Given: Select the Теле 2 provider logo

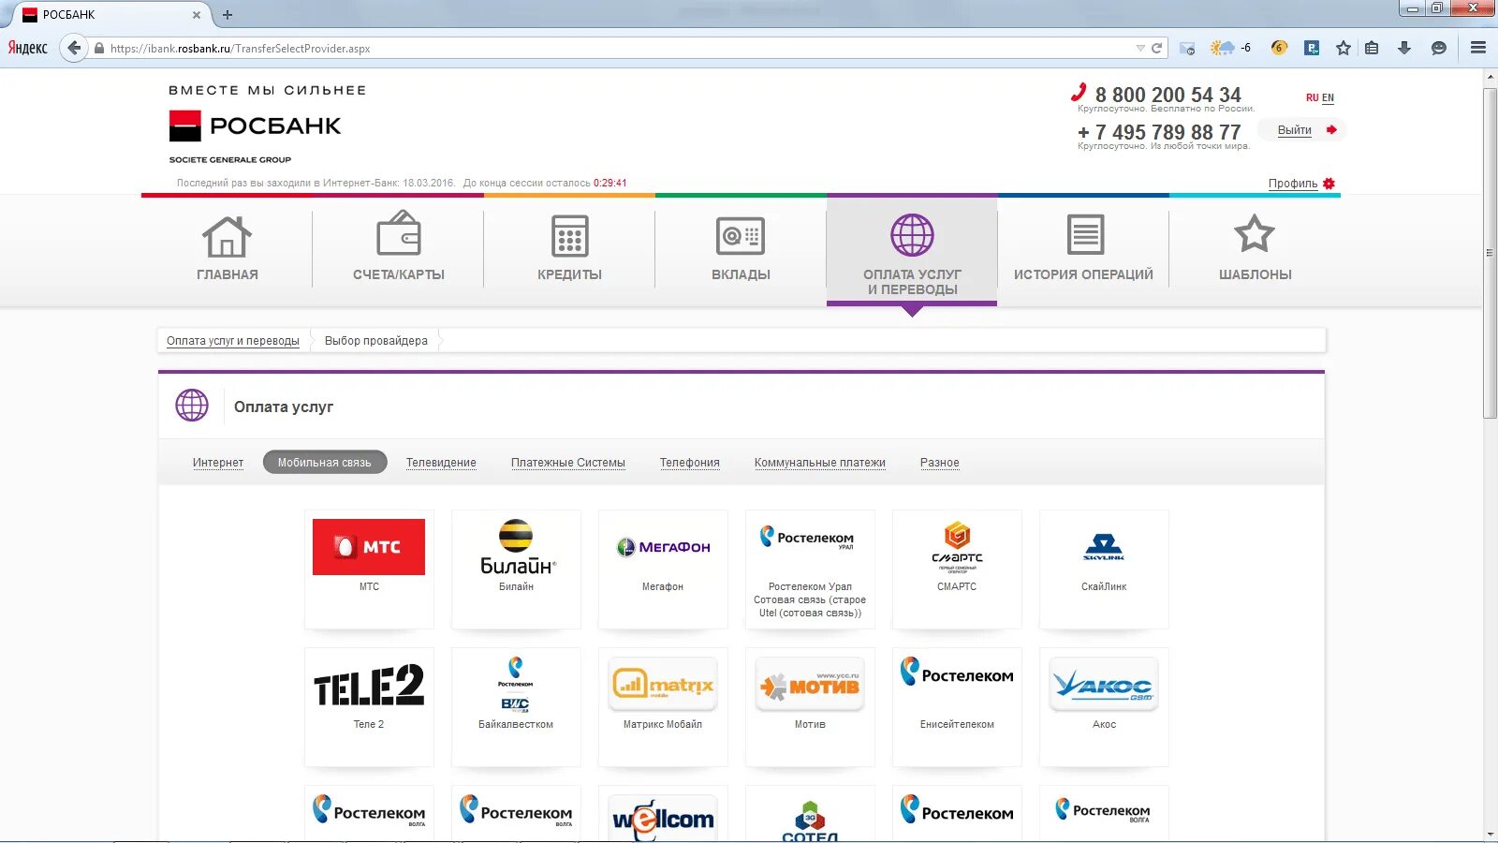Looking at the screenshot, I should pyautogui.click(x=369, y=685).
